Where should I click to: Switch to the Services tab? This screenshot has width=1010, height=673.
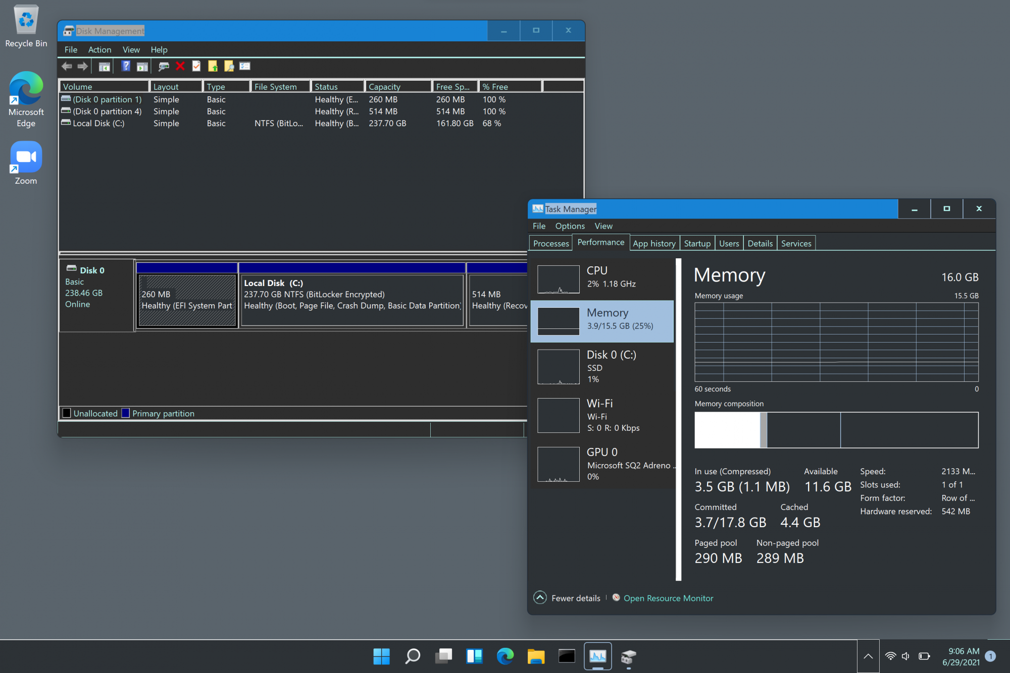(796, 243)
